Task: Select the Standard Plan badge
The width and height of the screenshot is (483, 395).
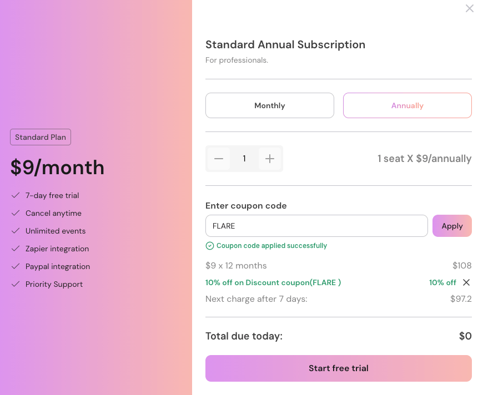Action: (x=40, y=137)
